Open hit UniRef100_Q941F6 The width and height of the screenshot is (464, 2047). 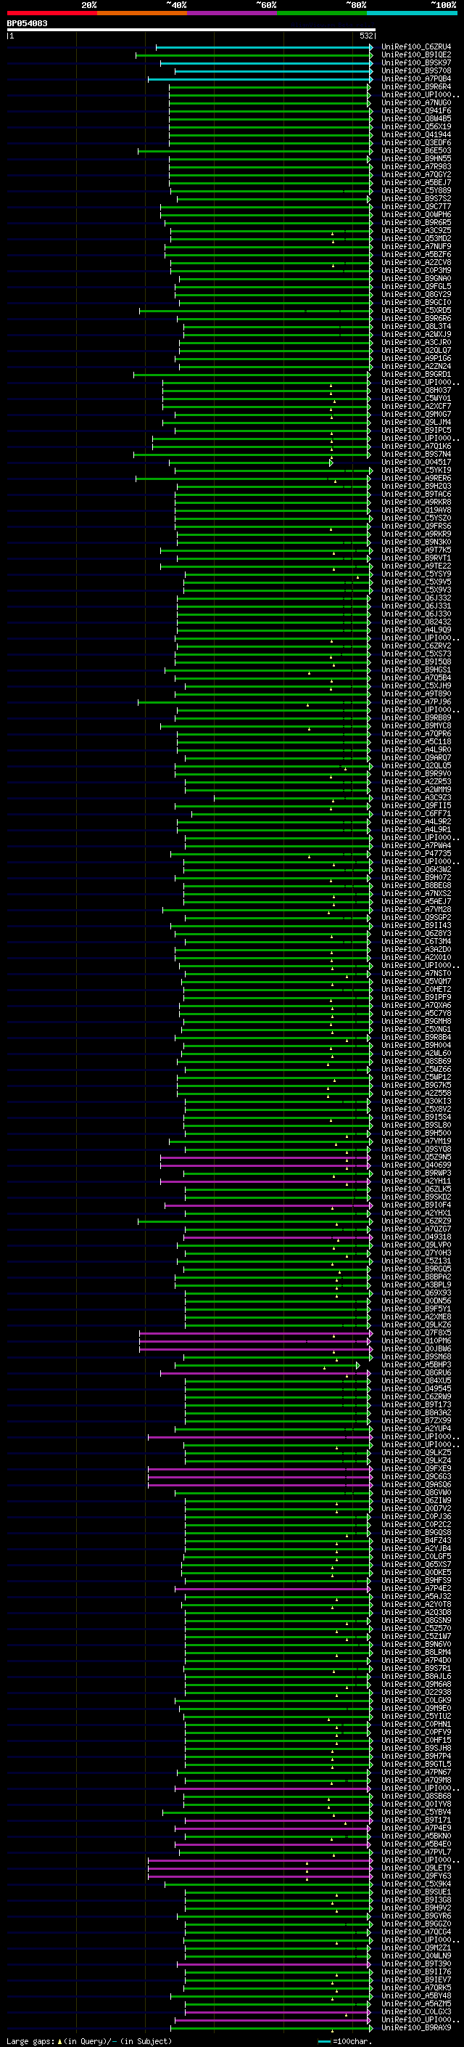tap(416, 110)
